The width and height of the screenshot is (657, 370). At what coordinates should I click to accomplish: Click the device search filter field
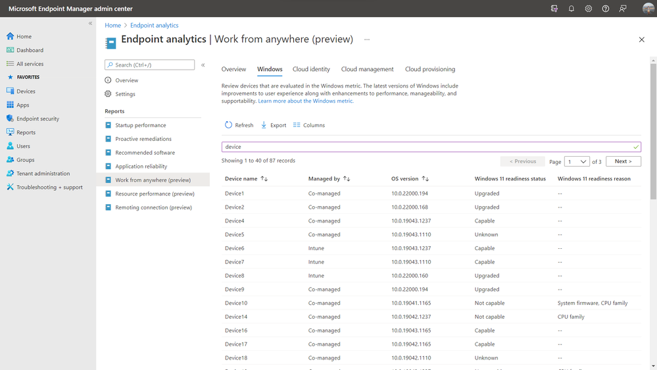(x=427, y=147)
